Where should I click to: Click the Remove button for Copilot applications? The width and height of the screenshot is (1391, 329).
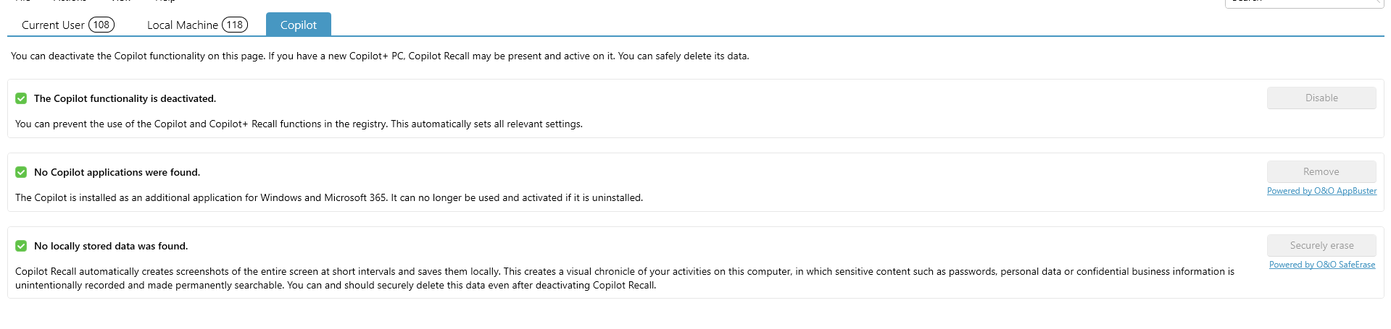pyautogui.click(x=1321, y=172)
